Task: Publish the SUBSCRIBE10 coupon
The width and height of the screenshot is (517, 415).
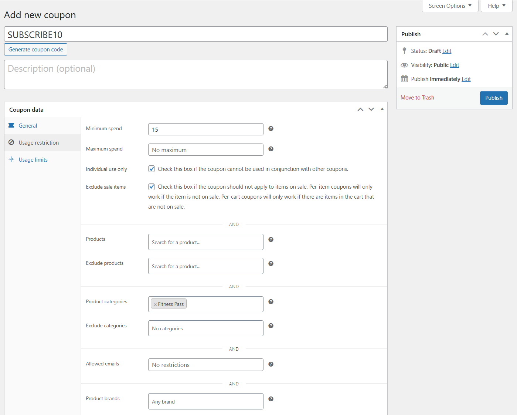Action: point(494,98)
